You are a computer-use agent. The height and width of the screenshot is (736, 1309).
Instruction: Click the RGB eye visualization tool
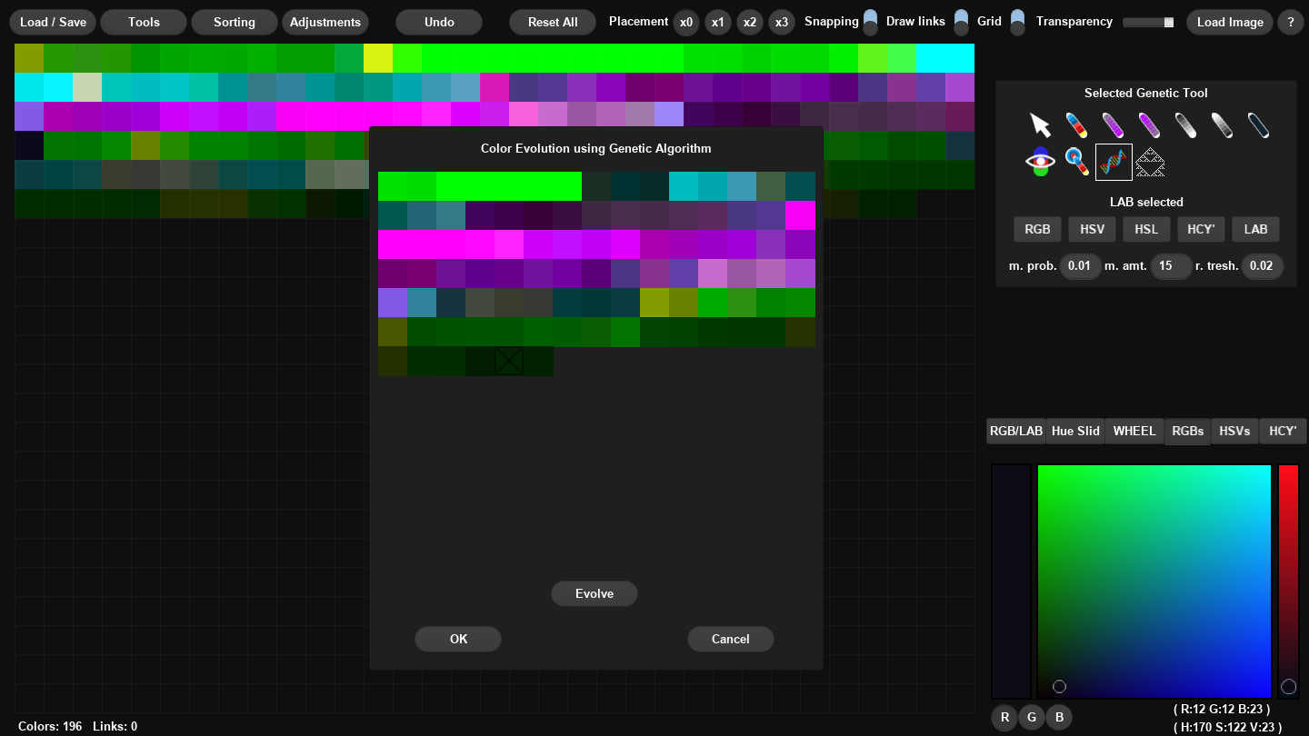1039,161
